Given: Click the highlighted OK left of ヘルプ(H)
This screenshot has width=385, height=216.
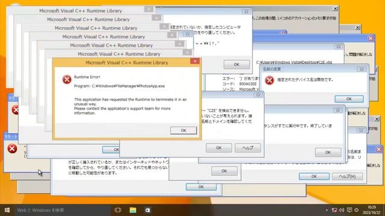Looking at the screenshot, I should click(314, 176).
